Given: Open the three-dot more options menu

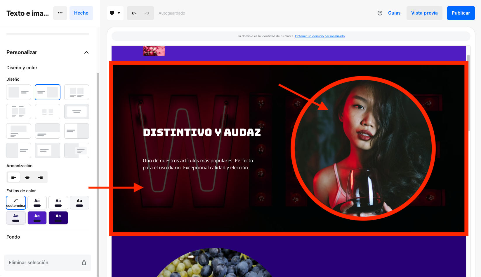Looking at the screenshot, I should point(60,13).
